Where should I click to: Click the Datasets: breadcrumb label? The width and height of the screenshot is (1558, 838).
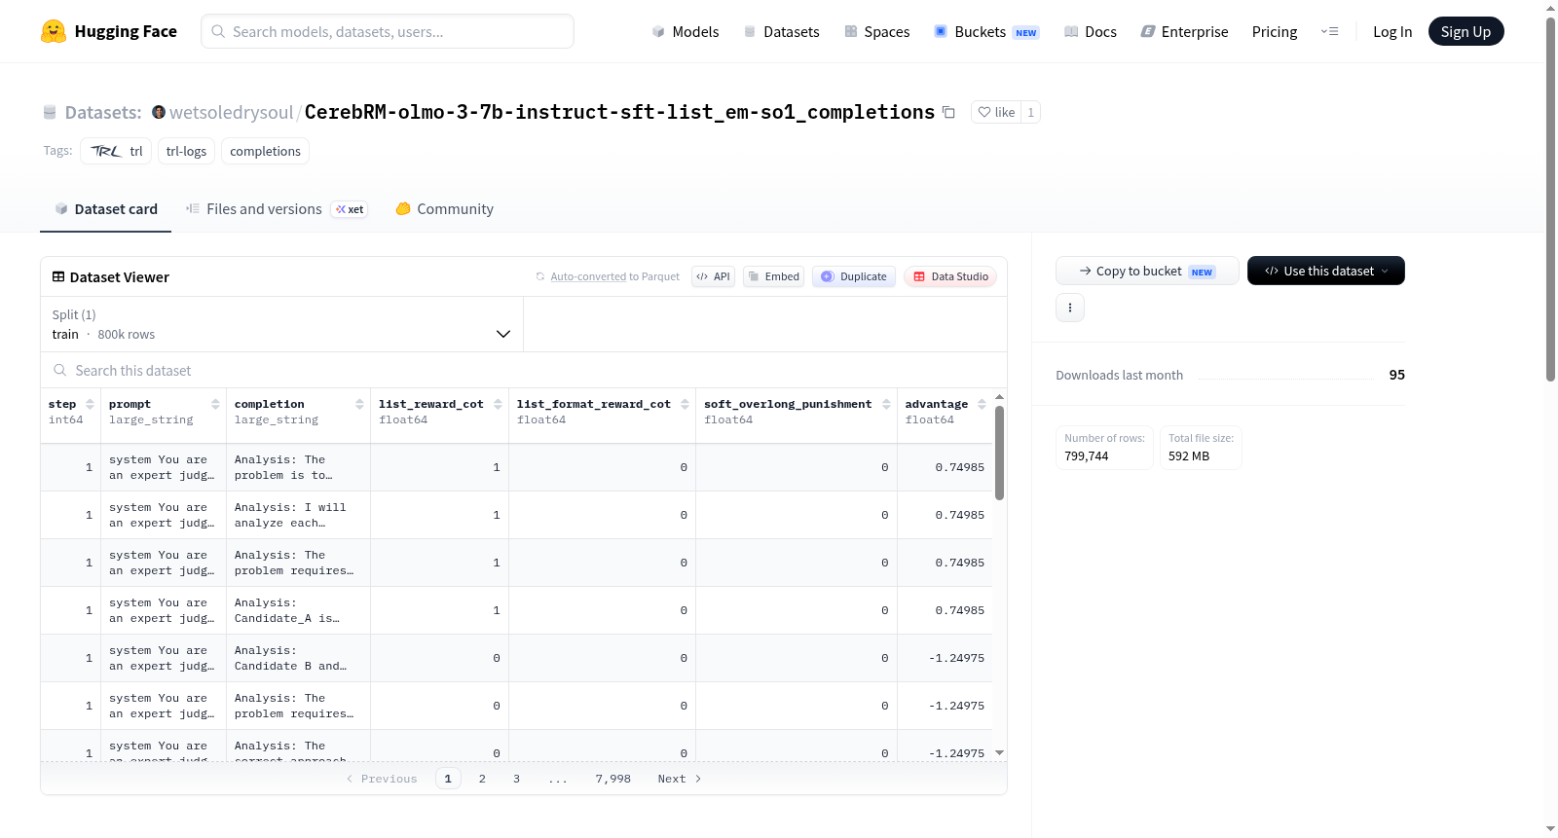coord(103,112)
